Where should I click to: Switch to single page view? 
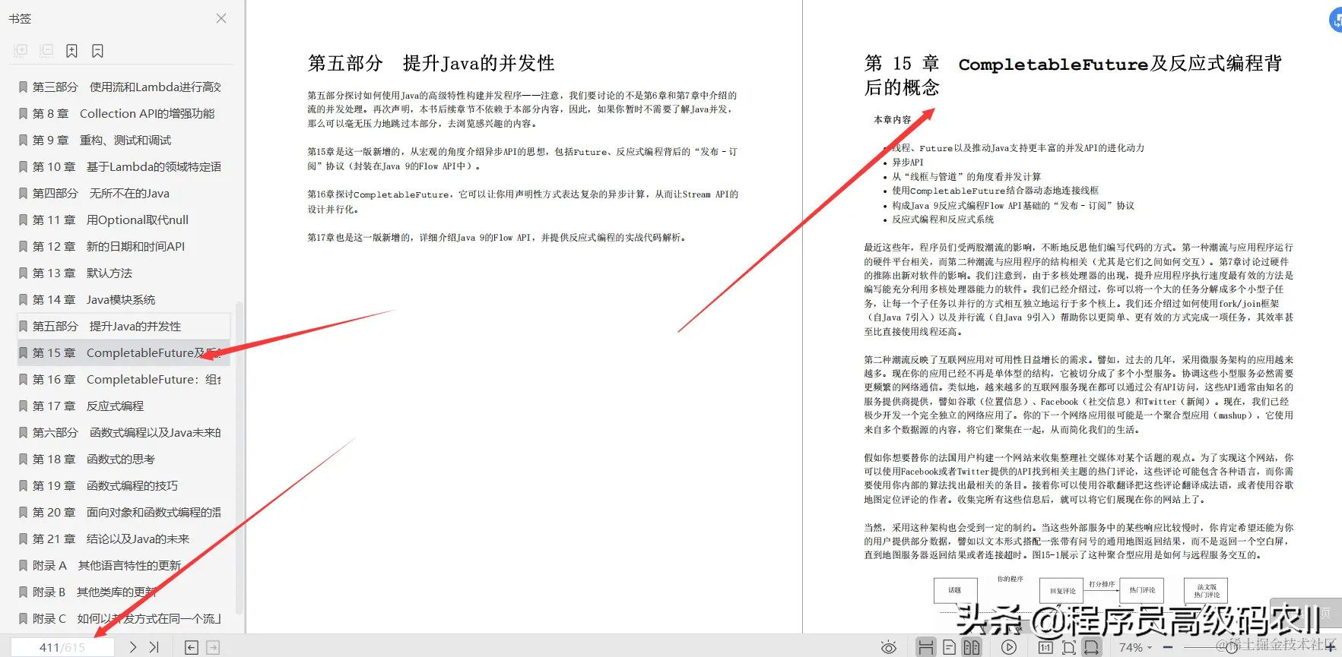click(x=949, y=647)
